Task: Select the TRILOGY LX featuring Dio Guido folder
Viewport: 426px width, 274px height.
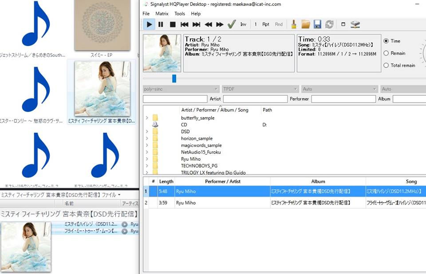Action: 213,172
